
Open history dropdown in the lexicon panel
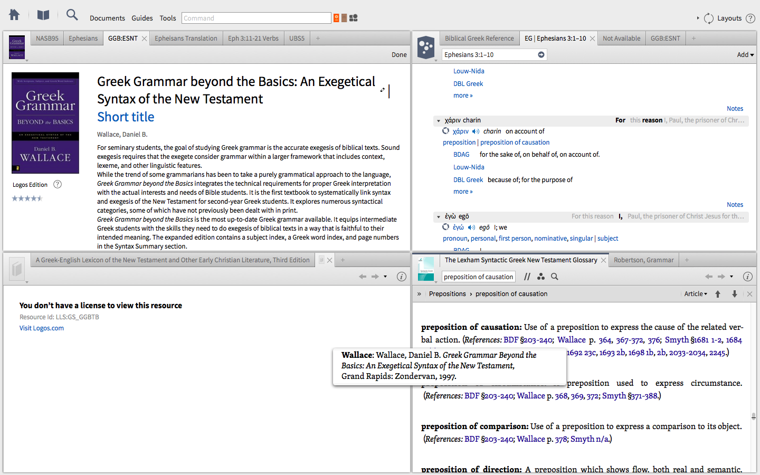coord(385,277)
